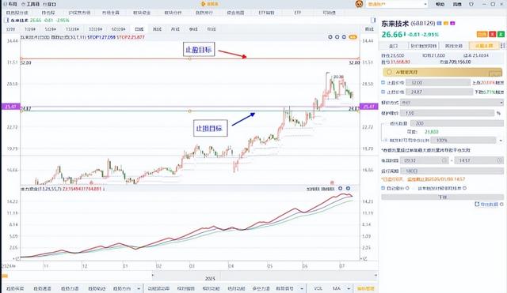Viewport: 507px width, 293px height.
Task: Click the start time field 09:33
Action: click(x=424, y=160)
